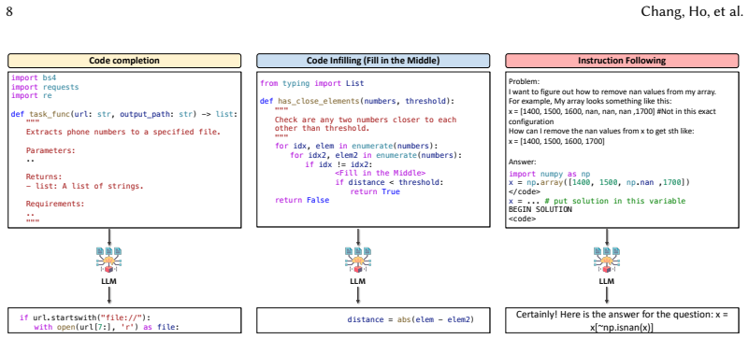Click the LLM label under Code completion
This screenshot has height=339, width=749.
click(108, 281)
